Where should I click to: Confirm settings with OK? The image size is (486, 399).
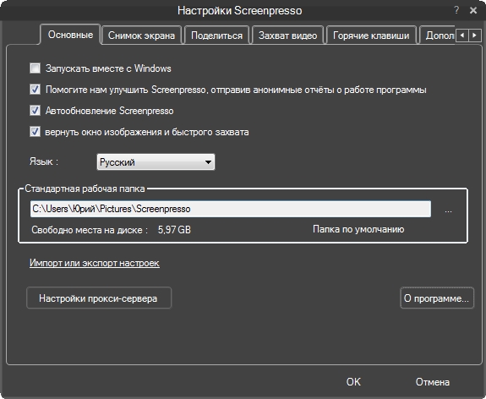[x=353, y=381]
